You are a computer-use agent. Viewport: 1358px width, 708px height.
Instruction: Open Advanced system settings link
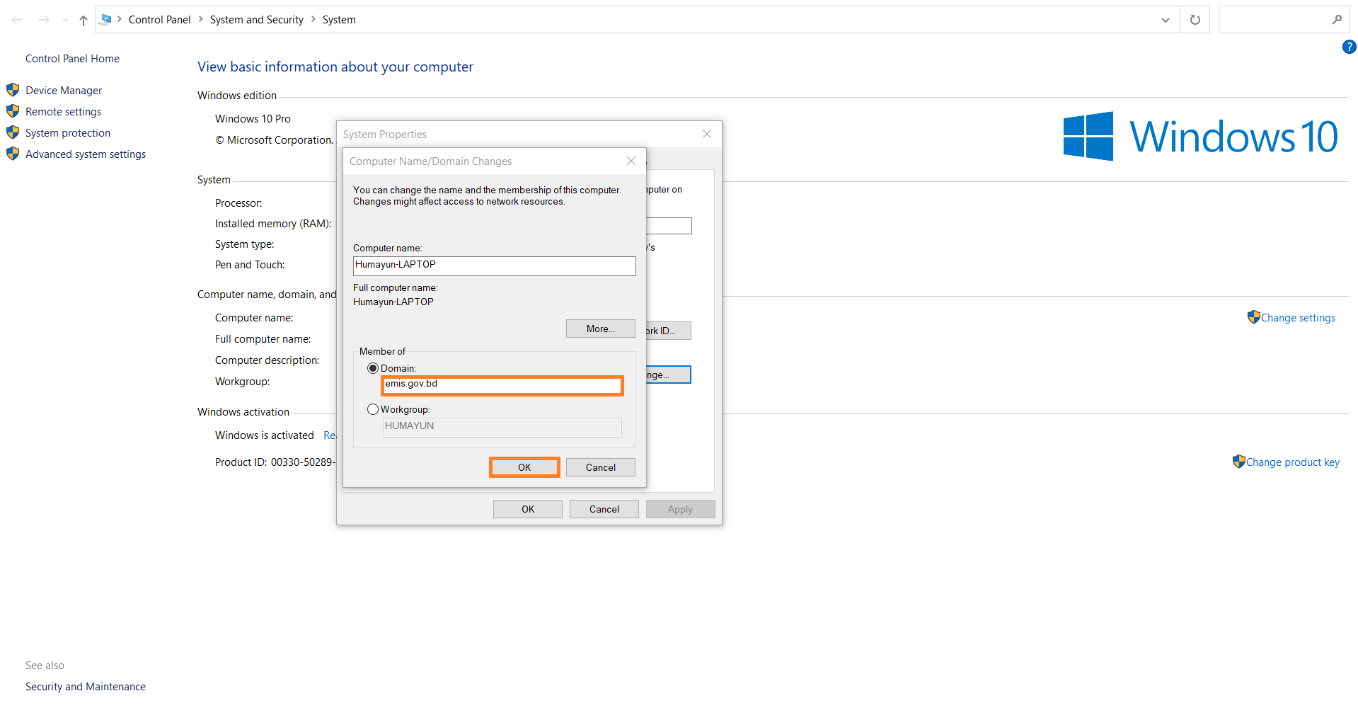click(86, 154)
